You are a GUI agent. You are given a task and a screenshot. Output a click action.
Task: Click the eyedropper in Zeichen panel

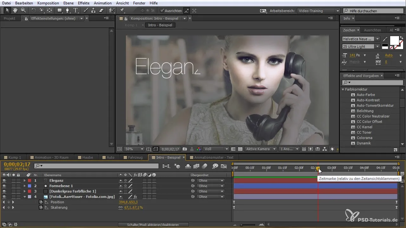pos(385,39)
